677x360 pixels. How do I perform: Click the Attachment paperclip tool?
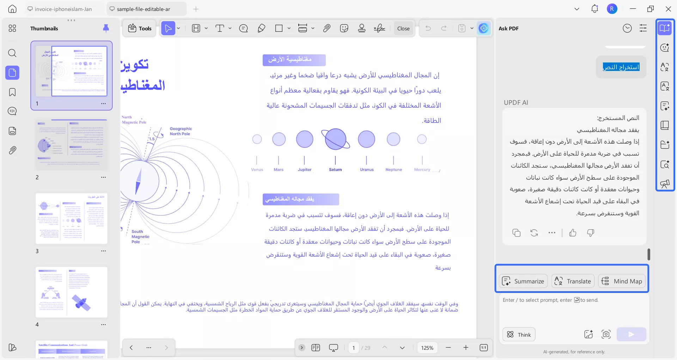pos(327,28)
